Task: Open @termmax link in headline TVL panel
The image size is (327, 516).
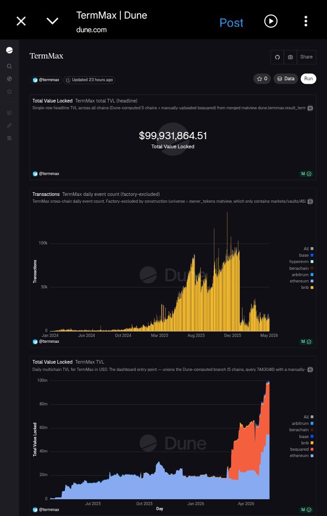Action: (46, 174)
